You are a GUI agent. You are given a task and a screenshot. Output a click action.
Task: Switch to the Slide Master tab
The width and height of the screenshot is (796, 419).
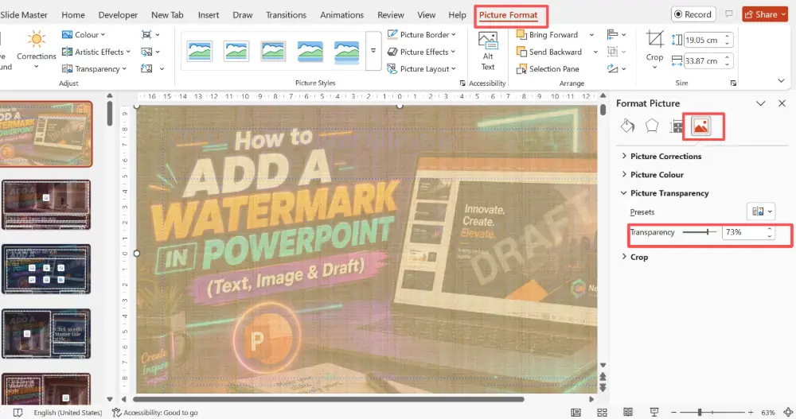[x=24, y=15]
